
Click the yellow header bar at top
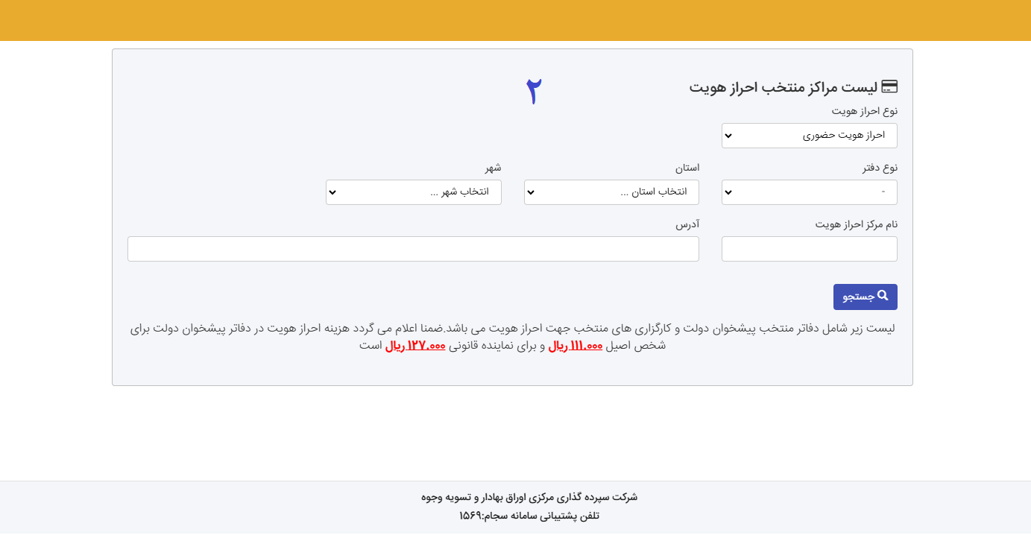(515, 20)
